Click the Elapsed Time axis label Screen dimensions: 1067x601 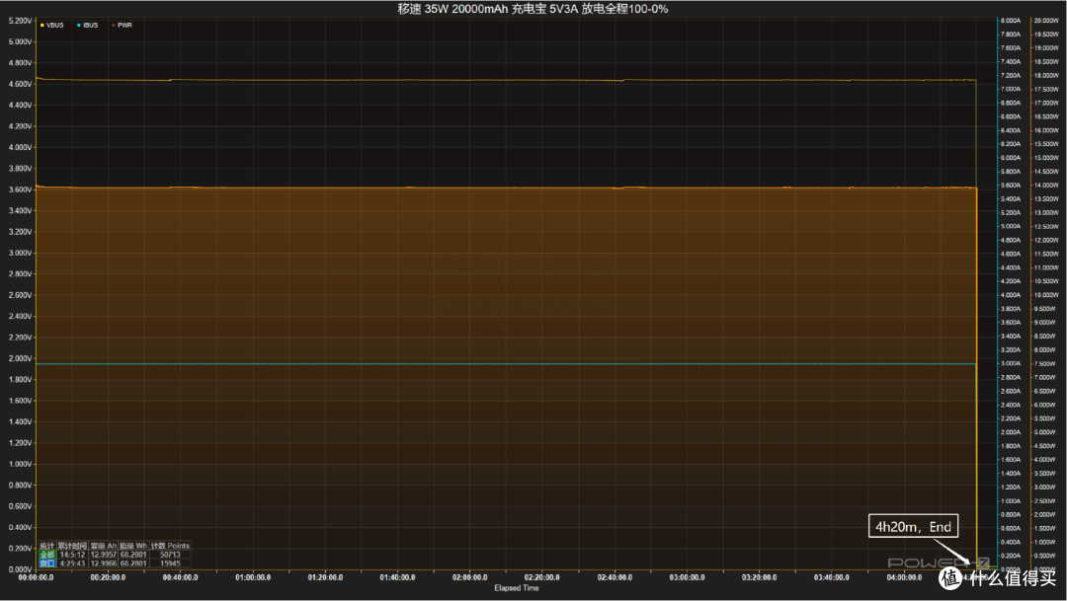517,588
